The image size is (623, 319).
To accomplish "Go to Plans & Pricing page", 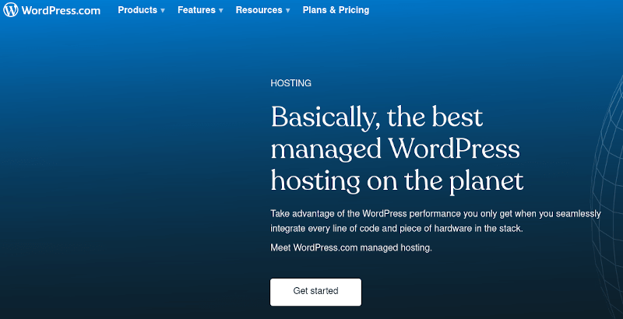I will [x=336, y=10].
